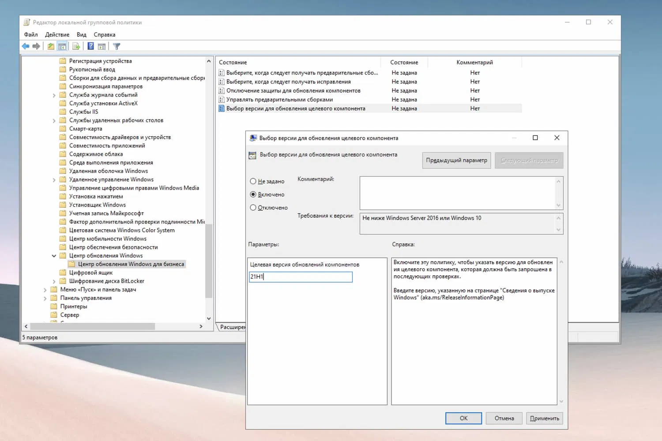Click the target version field containing 21H1
Screen dimensions: 662x441
pyautogui.click(x=301, y=277)
